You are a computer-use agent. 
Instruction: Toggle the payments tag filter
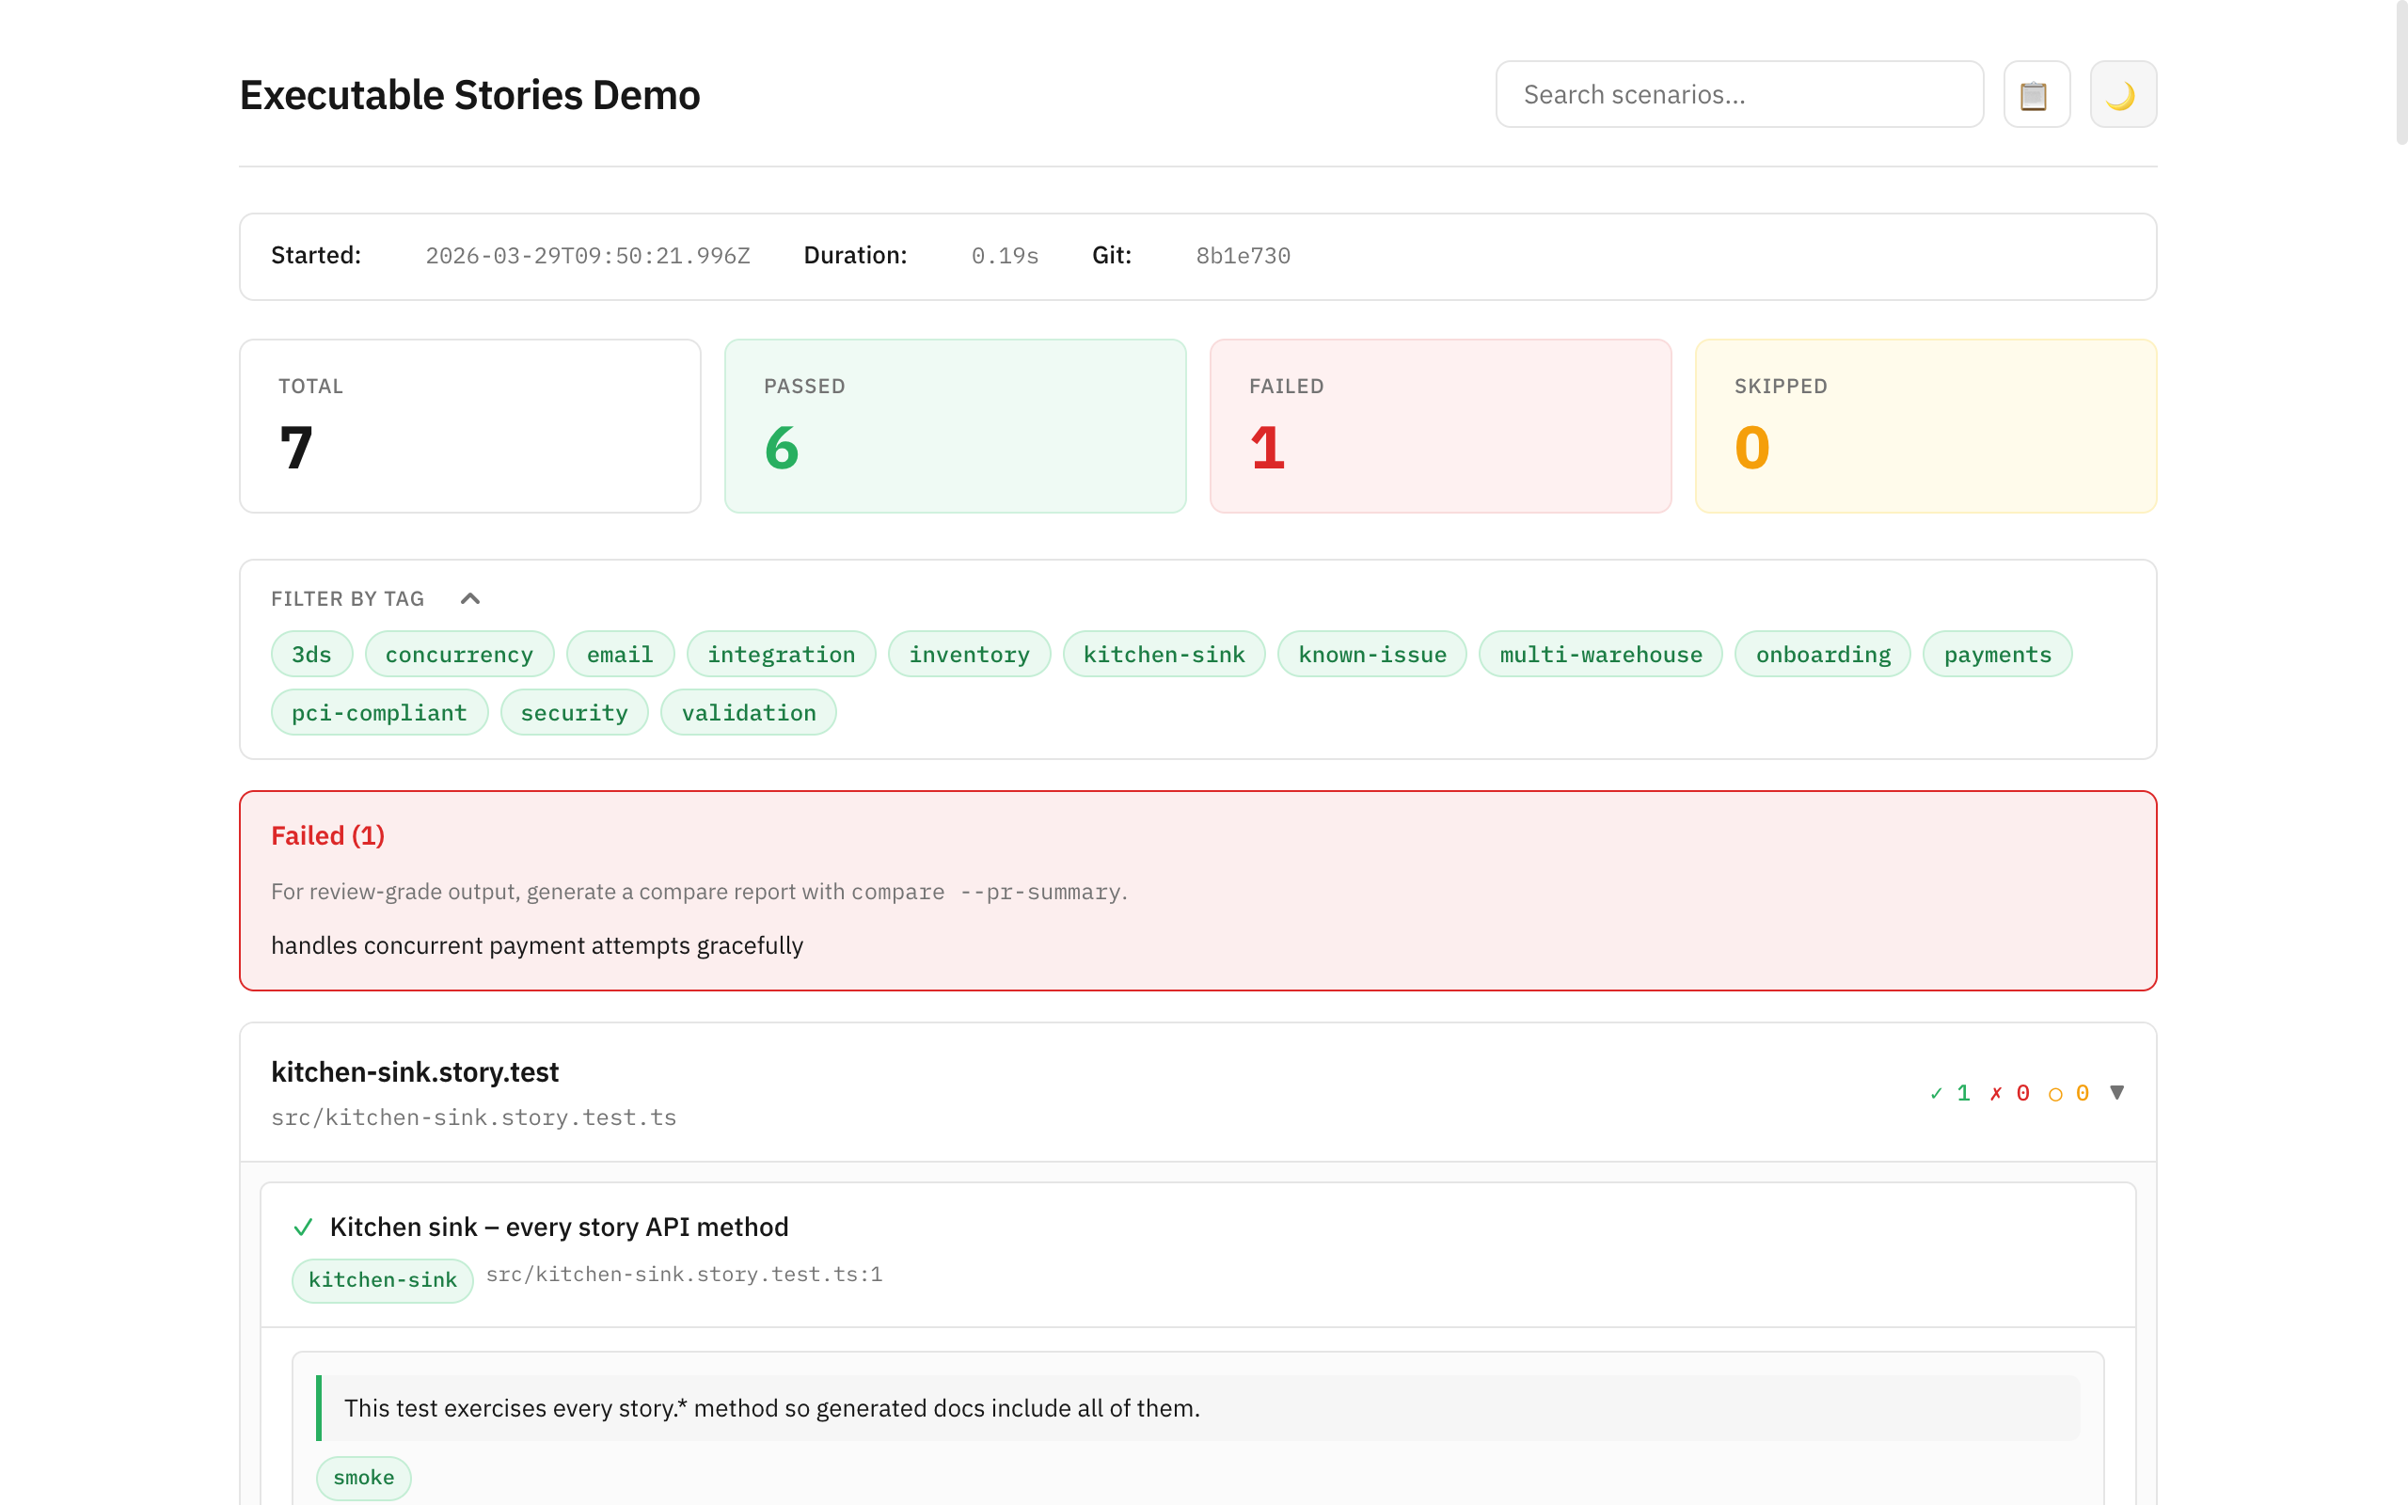tap(1997, 654)
